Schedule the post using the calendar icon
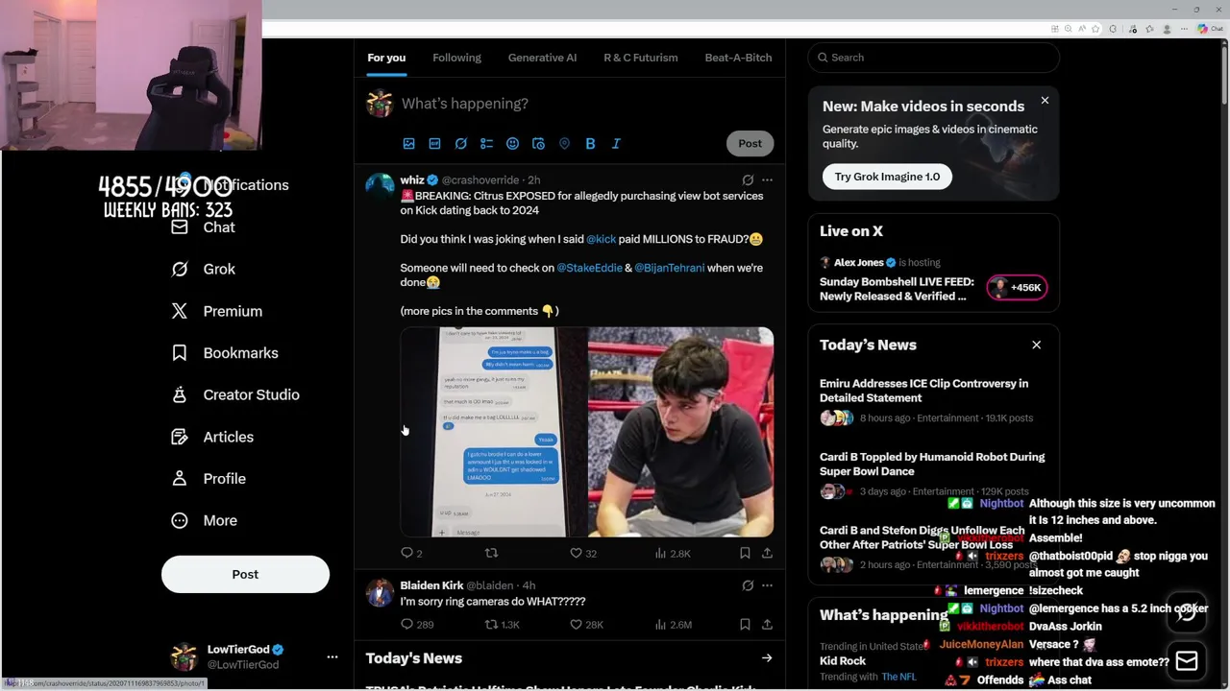The height and width of the screenshot is (691, 1230). [x=538, y=143]
